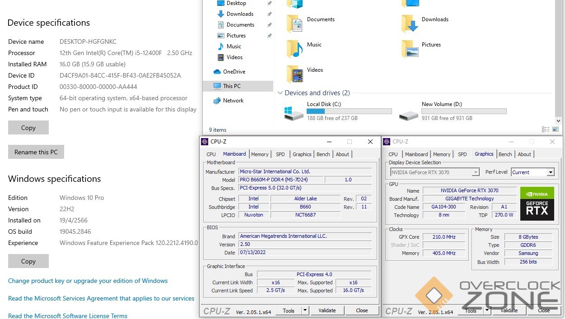Open the Videos folder icon
This screenshot has width=565, height=319.
(x=295, y=74)
